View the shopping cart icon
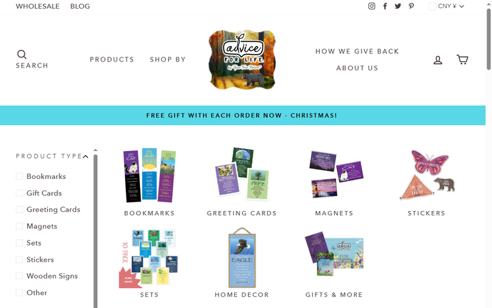This screenshot has width=492, height=308. pos(462,59)
